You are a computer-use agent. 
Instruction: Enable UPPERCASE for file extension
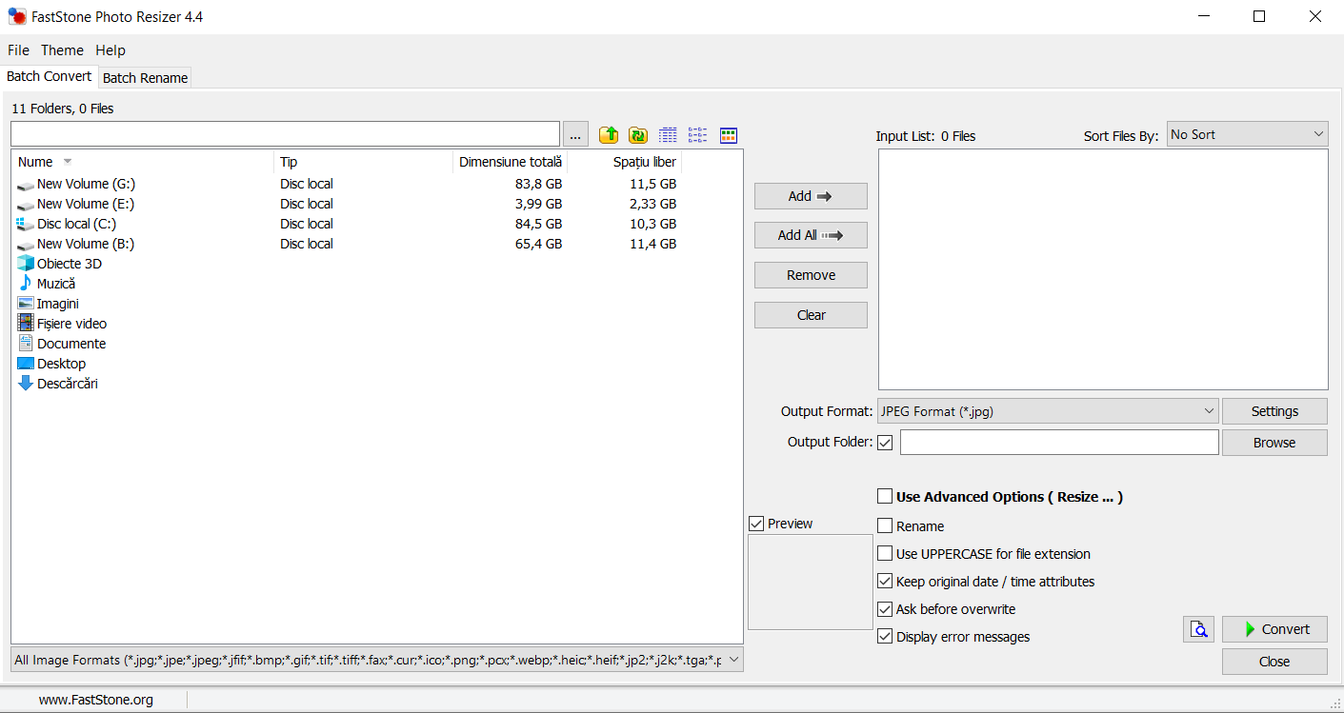pyautogui.click(x=885, y=553)
